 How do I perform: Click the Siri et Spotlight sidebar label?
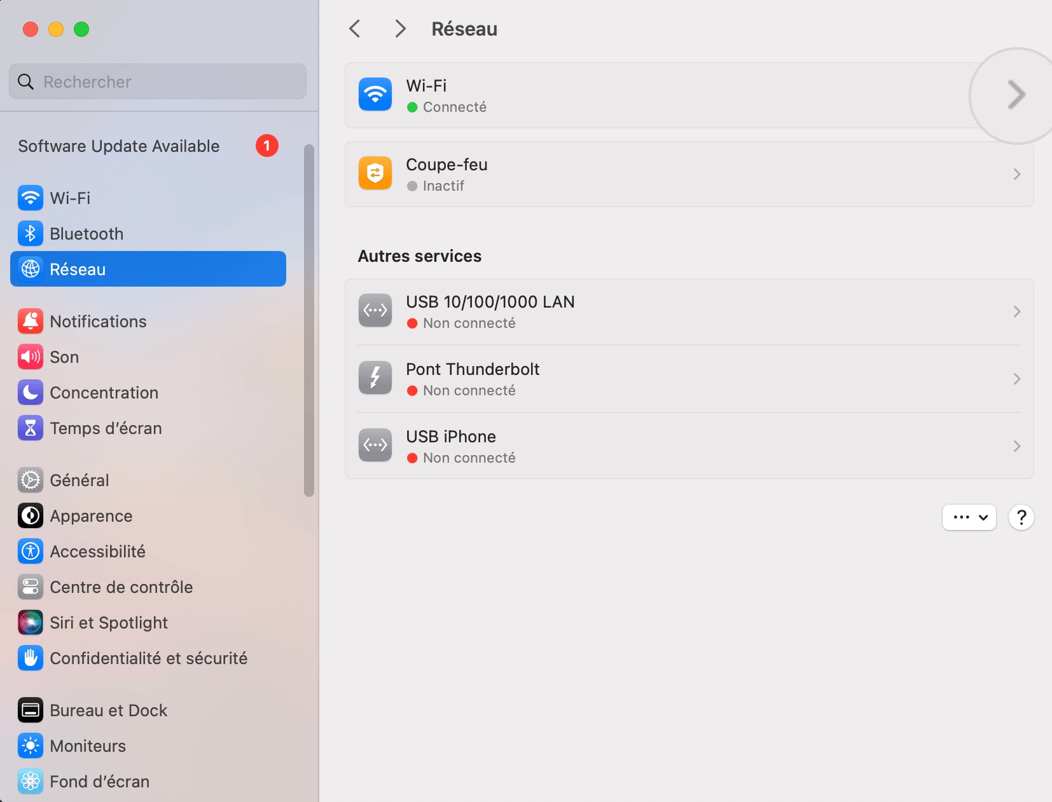point(109,623)
